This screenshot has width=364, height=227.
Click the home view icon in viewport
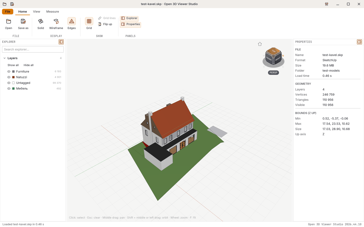point(260,44)
